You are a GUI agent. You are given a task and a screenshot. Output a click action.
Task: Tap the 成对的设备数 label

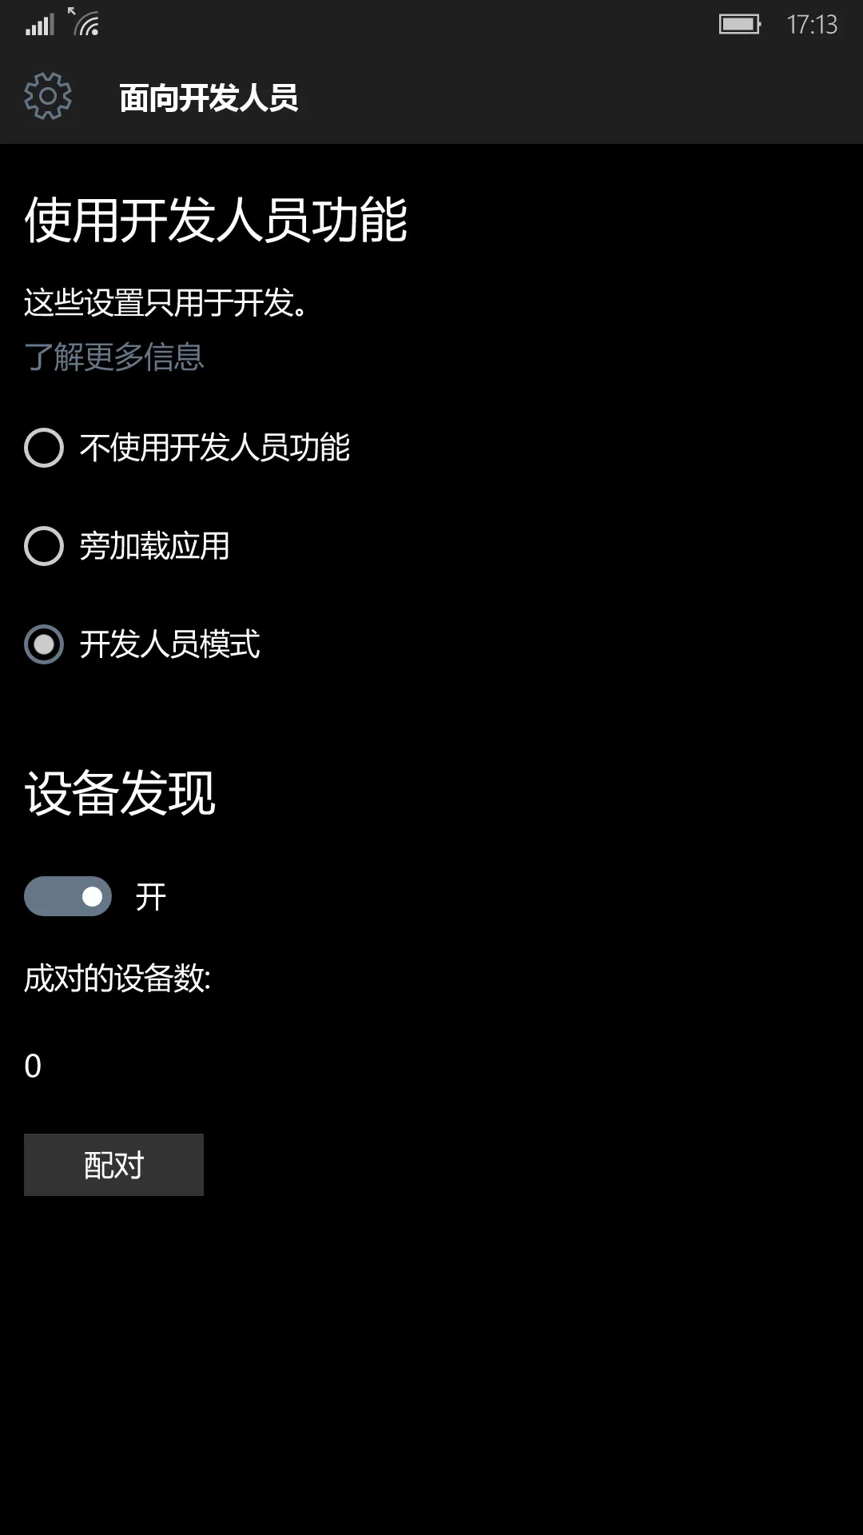click(x=117, y=978)
